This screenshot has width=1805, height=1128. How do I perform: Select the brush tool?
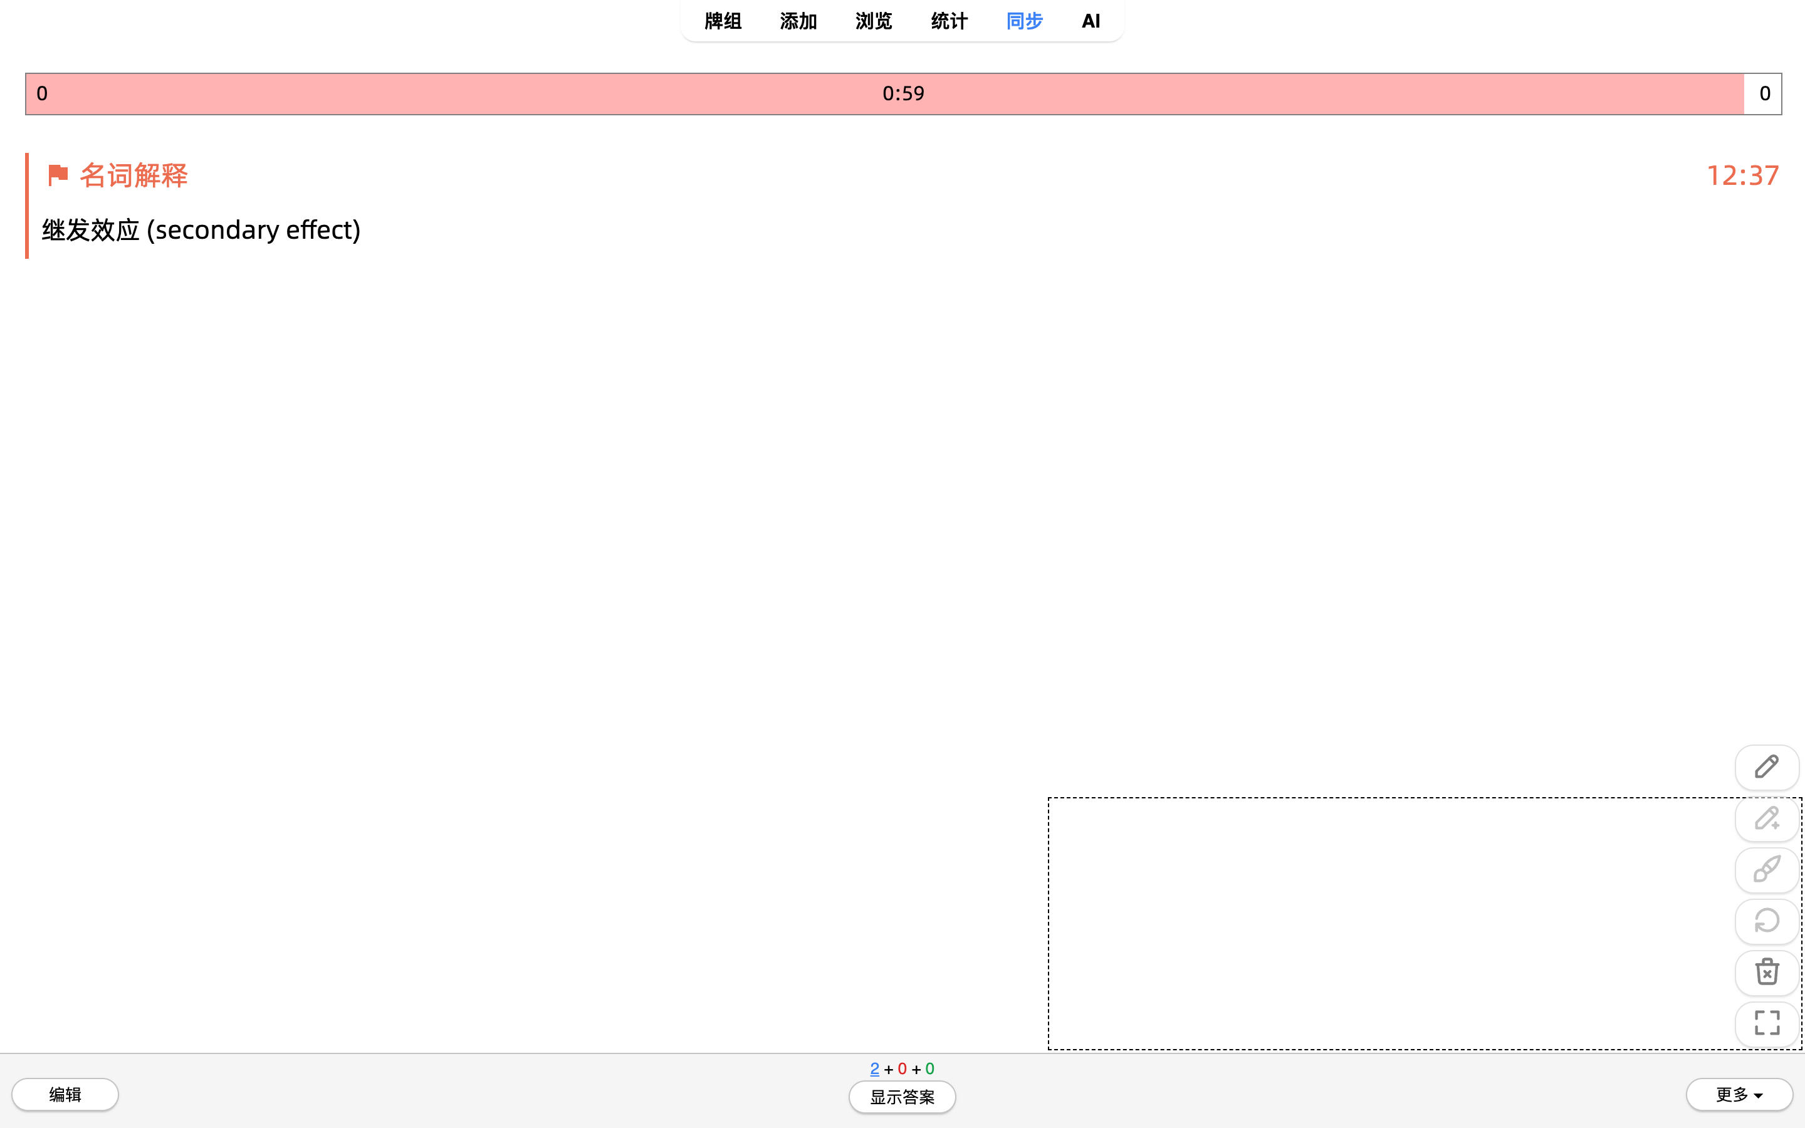point(1766,870)
